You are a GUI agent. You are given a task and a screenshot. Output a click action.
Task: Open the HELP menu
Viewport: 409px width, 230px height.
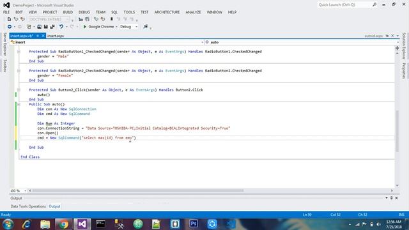[x=232, y=12]
